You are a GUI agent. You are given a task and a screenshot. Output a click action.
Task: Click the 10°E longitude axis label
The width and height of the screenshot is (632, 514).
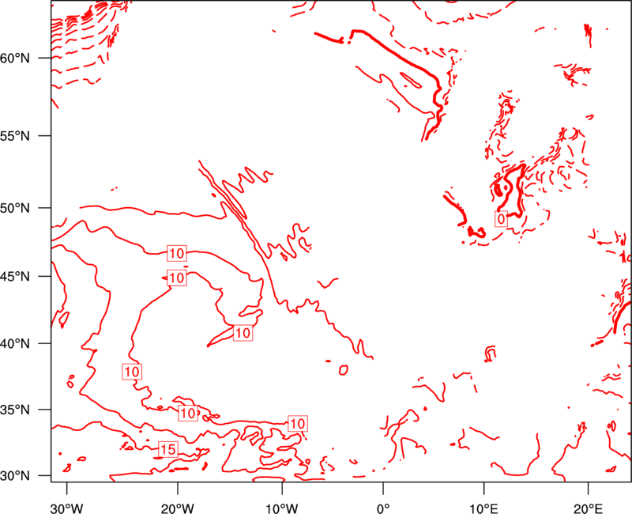pyautogui.click(x=484, y=508)
